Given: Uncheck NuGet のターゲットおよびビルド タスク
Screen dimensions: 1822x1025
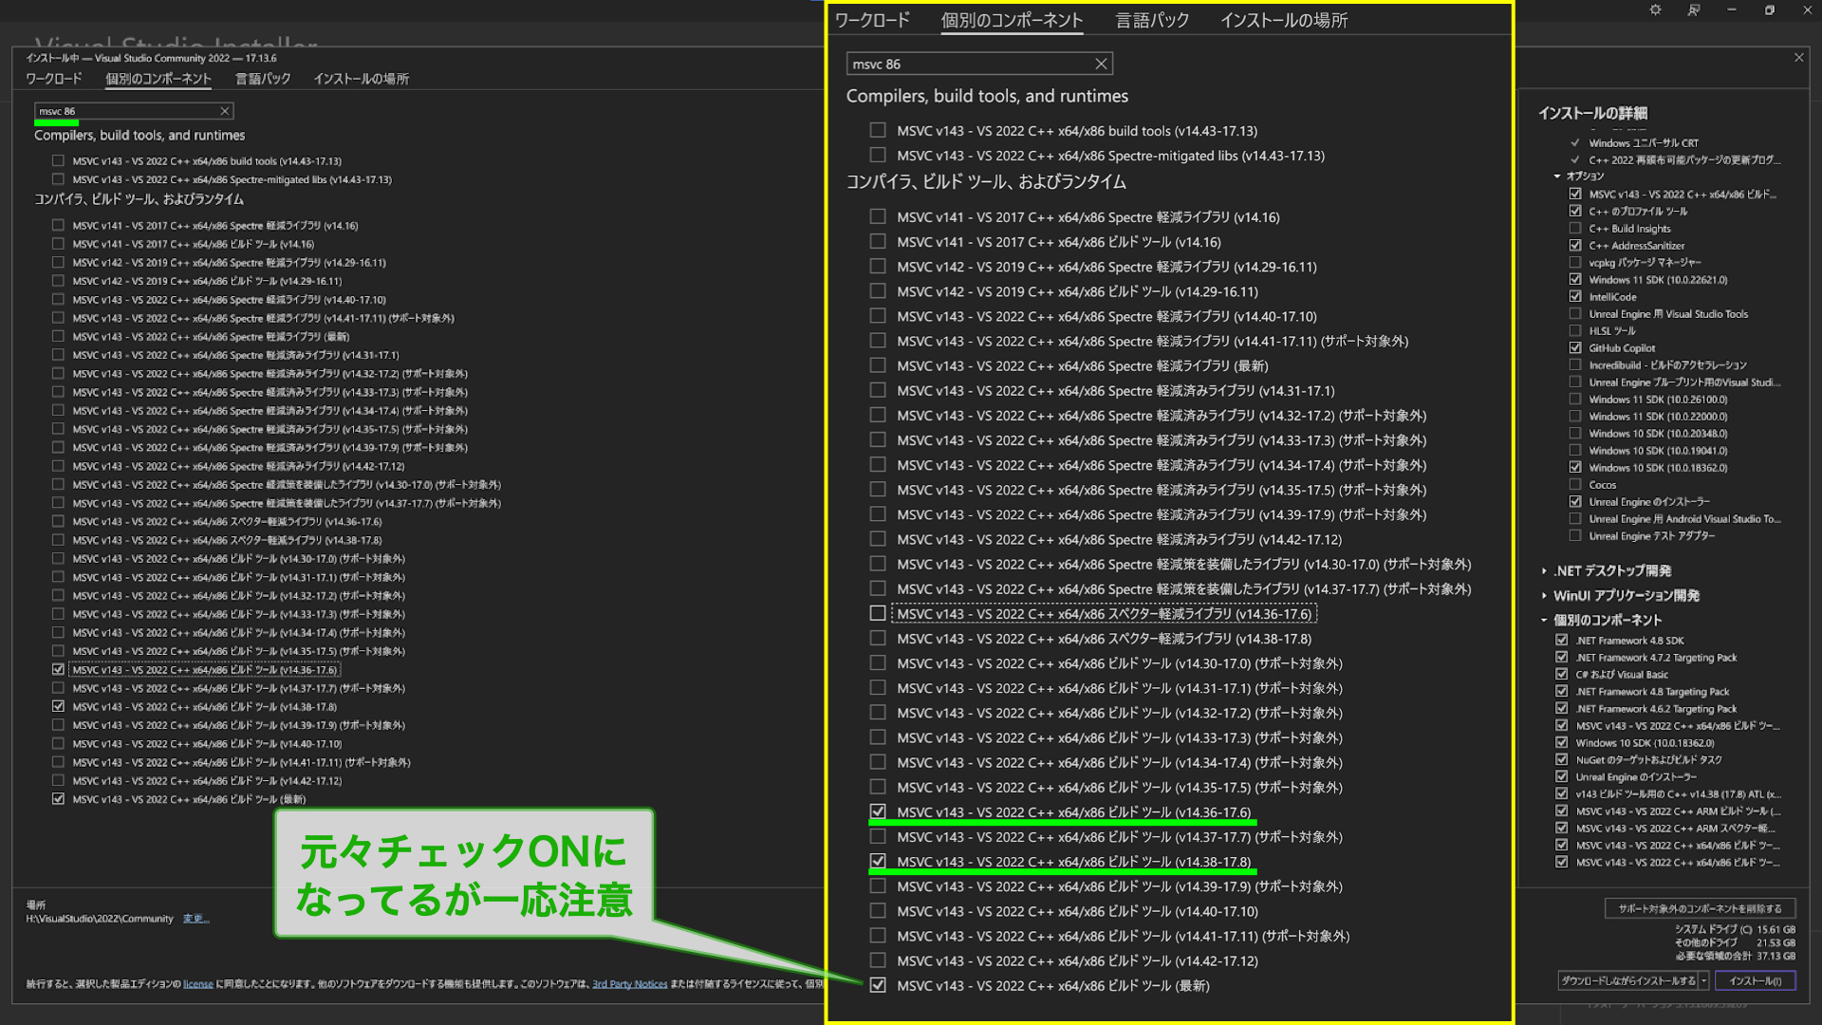Looking at the screenshot, I should pyautogui.click(x=1561, y=759).
